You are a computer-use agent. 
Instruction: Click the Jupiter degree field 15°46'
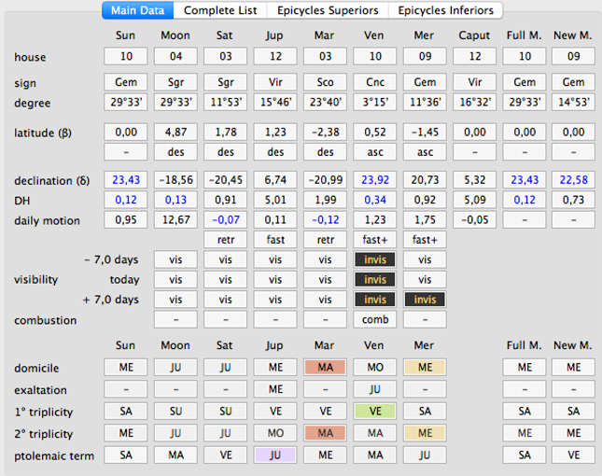(275, 102)
